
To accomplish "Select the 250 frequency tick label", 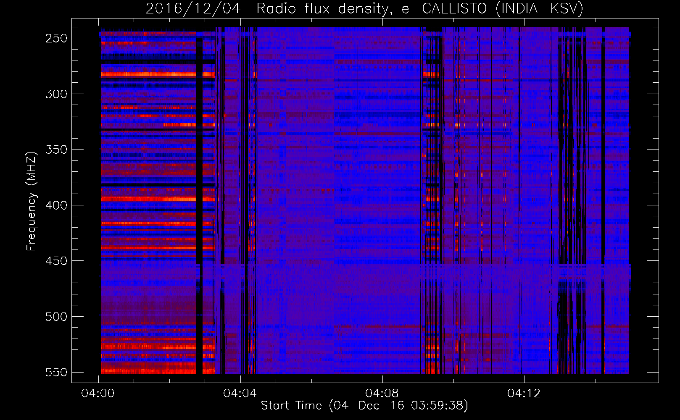I will point(56,38).
